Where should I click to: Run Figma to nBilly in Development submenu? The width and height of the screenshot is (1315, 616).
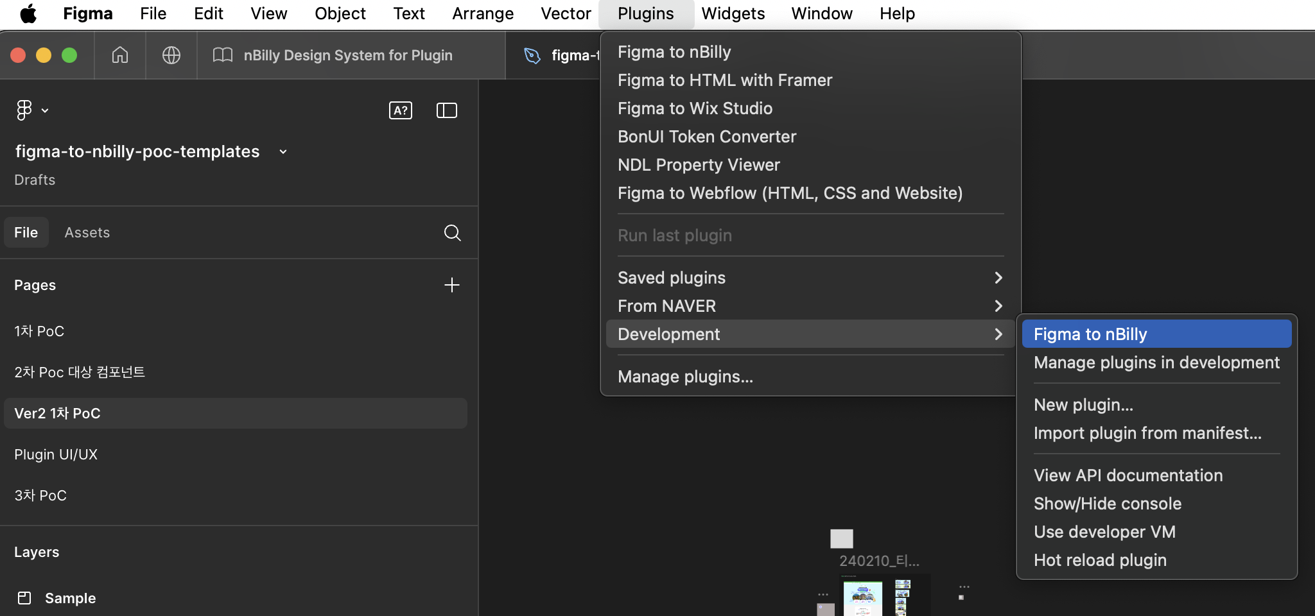1156,334
